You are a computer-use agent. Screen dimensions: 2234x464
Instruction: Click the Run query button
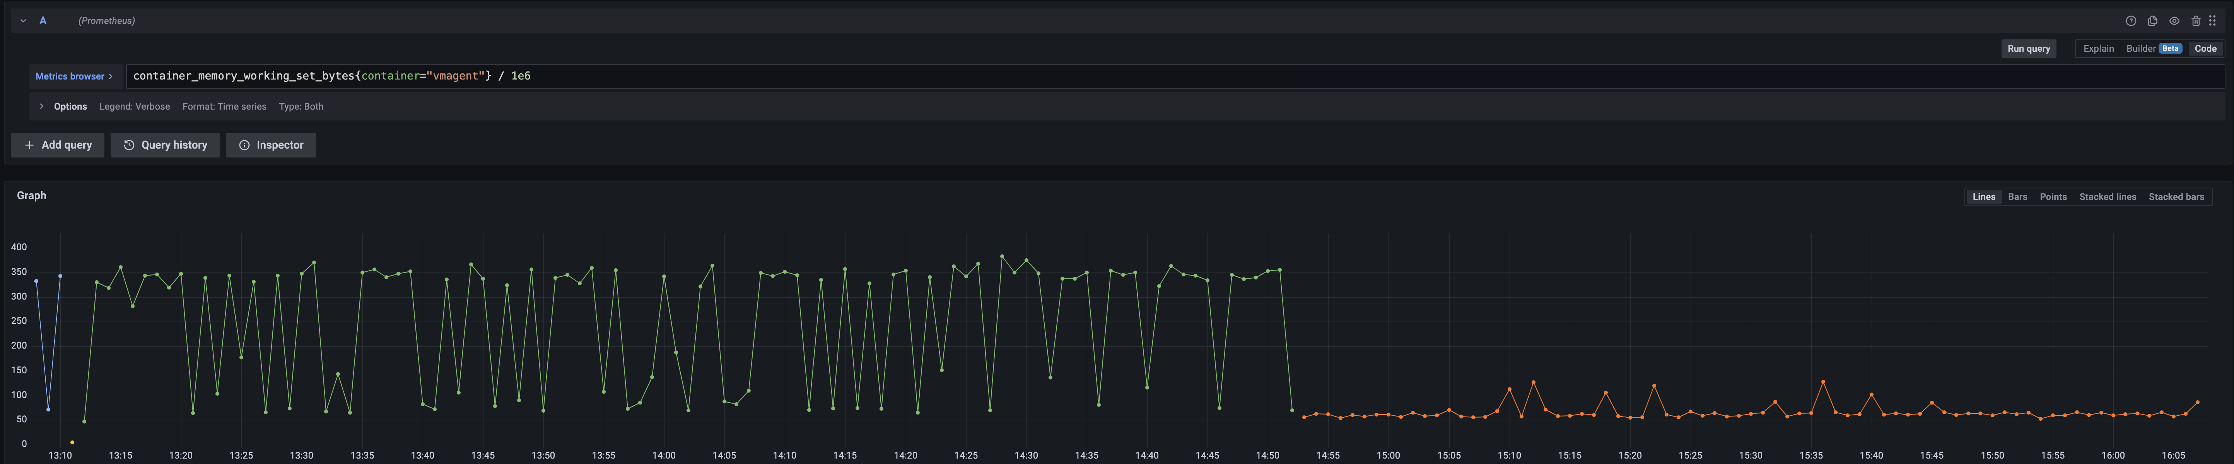pyautogui.click(x=2029, y=49)
